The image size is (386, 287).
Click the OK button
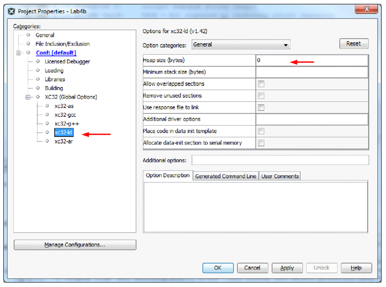point(218,268)
